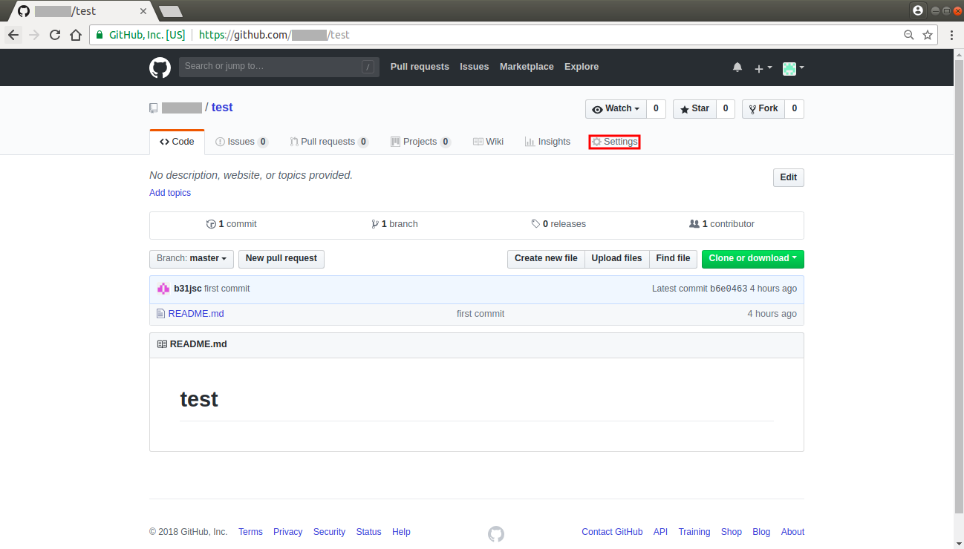This screenshot has width=964, height=549.
Task: Open commit hash b6e0463
Action: pos(729,289)
